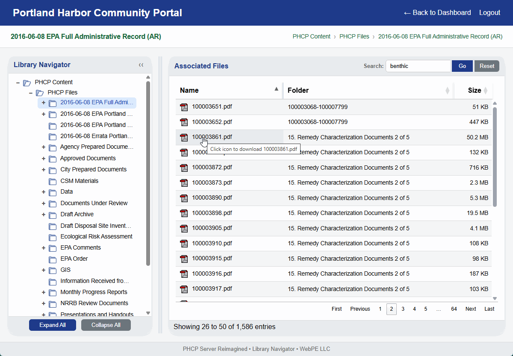Expand the Agency Prepared Documents node
Screen dimensions: 513x356
43,147
